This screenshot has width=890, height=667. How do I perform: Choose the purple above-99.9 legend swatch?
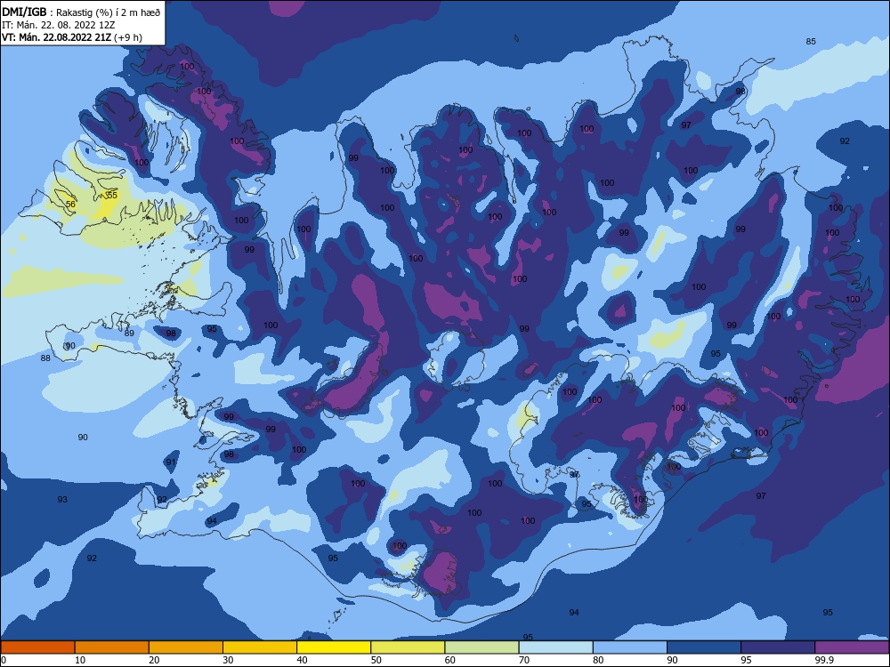coord(853,647)
